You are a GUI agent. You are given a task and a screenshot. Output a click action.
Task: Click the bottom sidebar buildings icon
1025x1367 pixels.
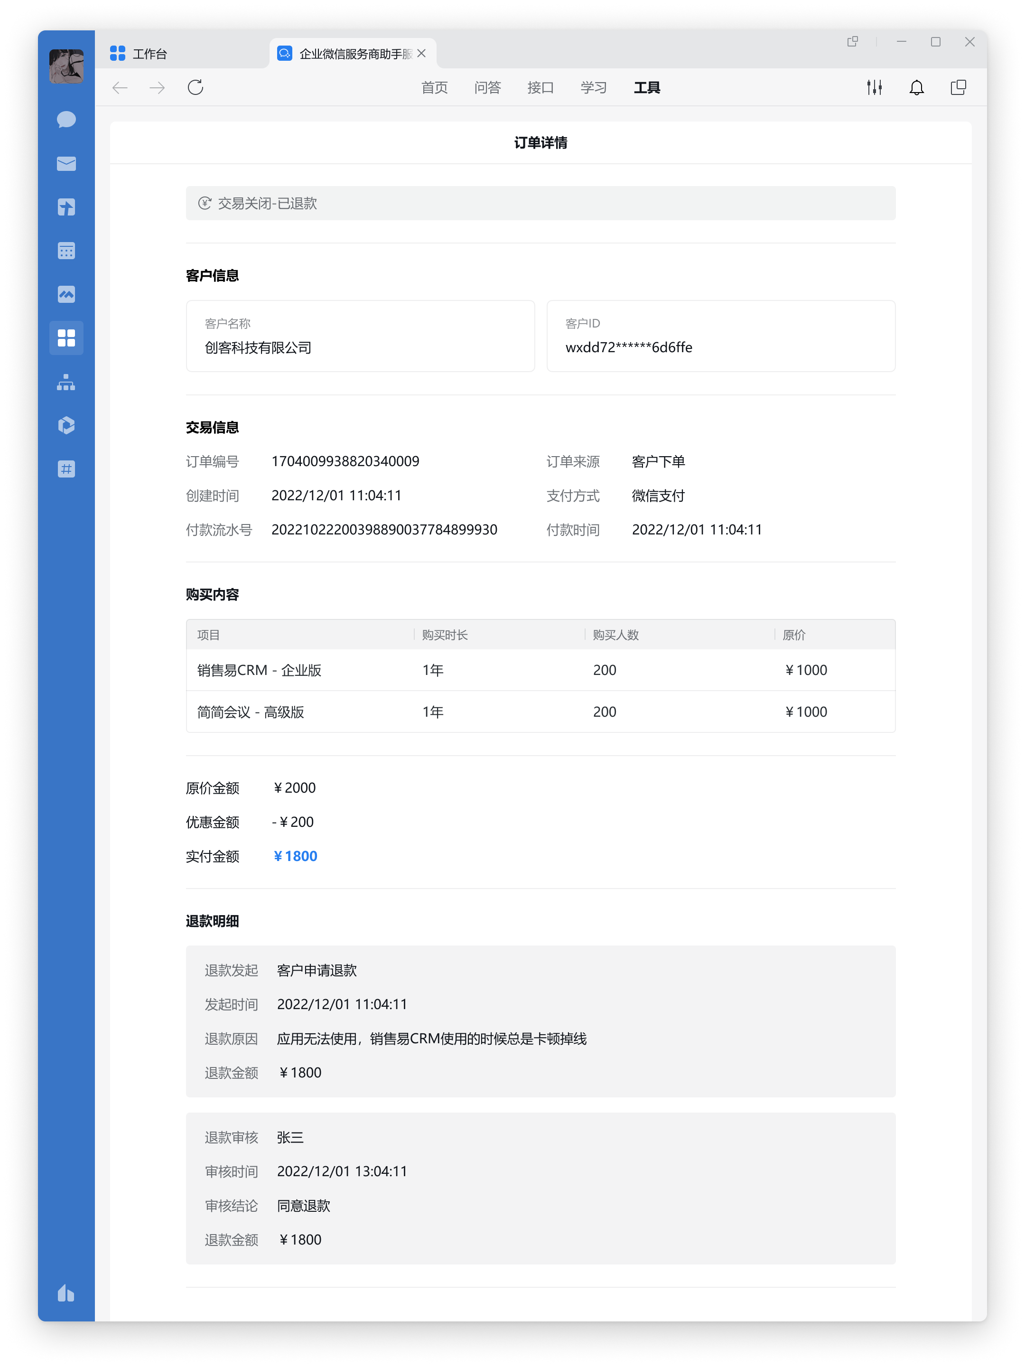click(66, 1292)
